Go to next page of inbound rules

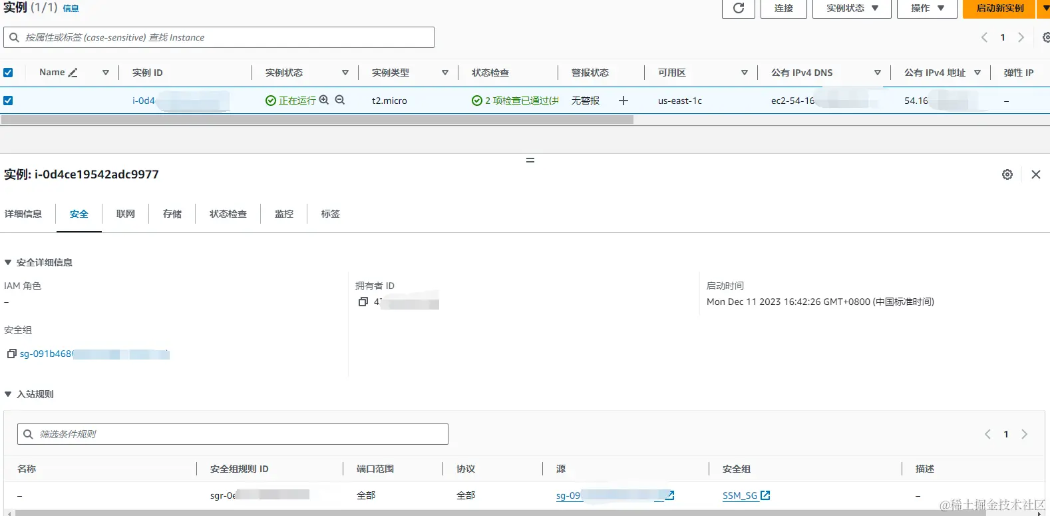pos(1024,434)
